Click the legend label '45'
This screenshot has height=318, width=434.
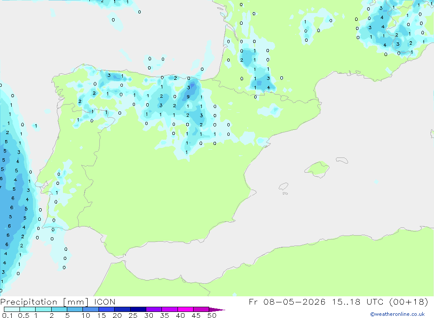(196, 315)
